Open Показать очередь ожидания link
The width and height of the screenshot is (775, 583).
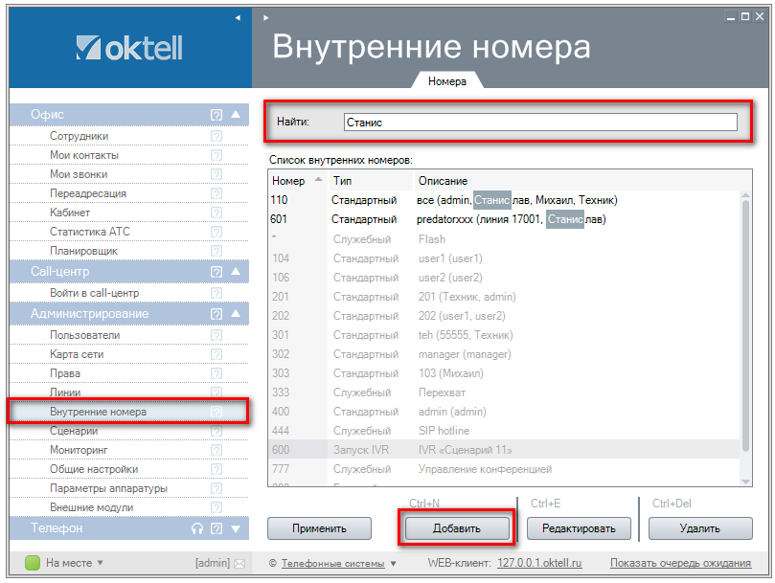click(x=679, y=563)
